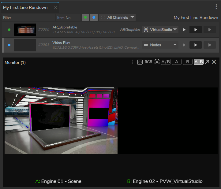Open the All Channels dropdown
The height and width of the screenshot is (189, 221).
[x=117, y=17]
